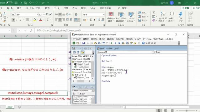Switch to Alphabetic tab in Properties window
The image size is (200, 112).
click(75, 94)
